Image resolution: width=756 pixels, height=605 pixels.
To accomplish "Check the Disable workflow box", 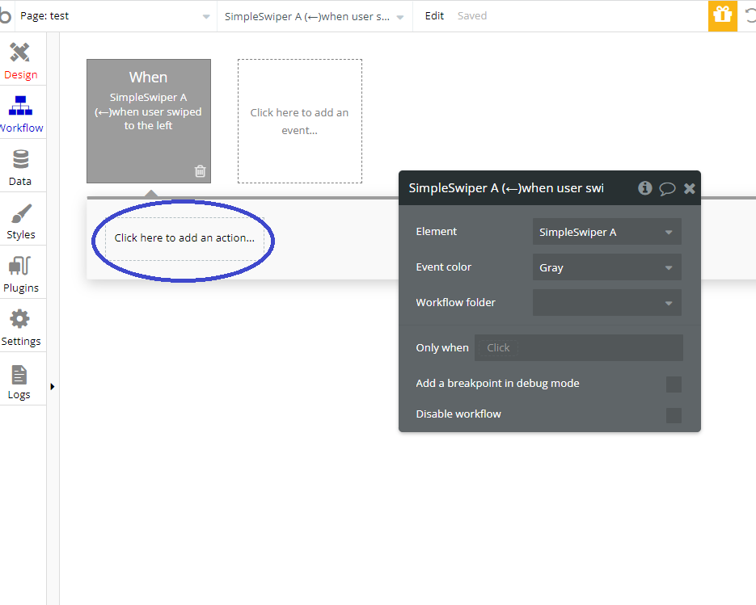I will 674,415.
